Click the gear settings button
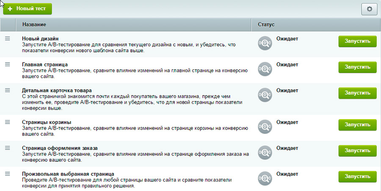This screenshot has width=381, height=191. [369, 9]
